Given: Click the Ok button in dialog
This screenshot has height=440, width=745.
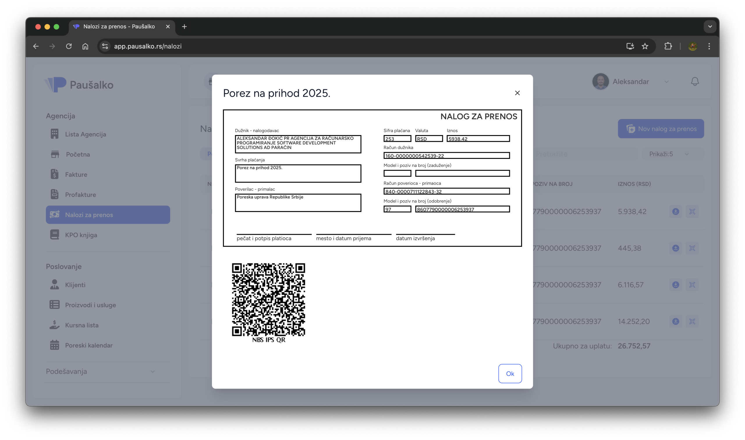Looking at the screenshot, I should [510, 373].
